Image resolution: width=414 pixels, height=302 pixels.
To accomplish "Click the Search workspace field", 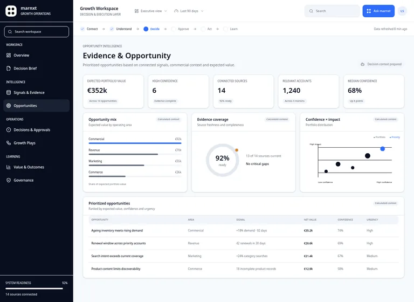I will pyautogui.click(x=37, y=32).
